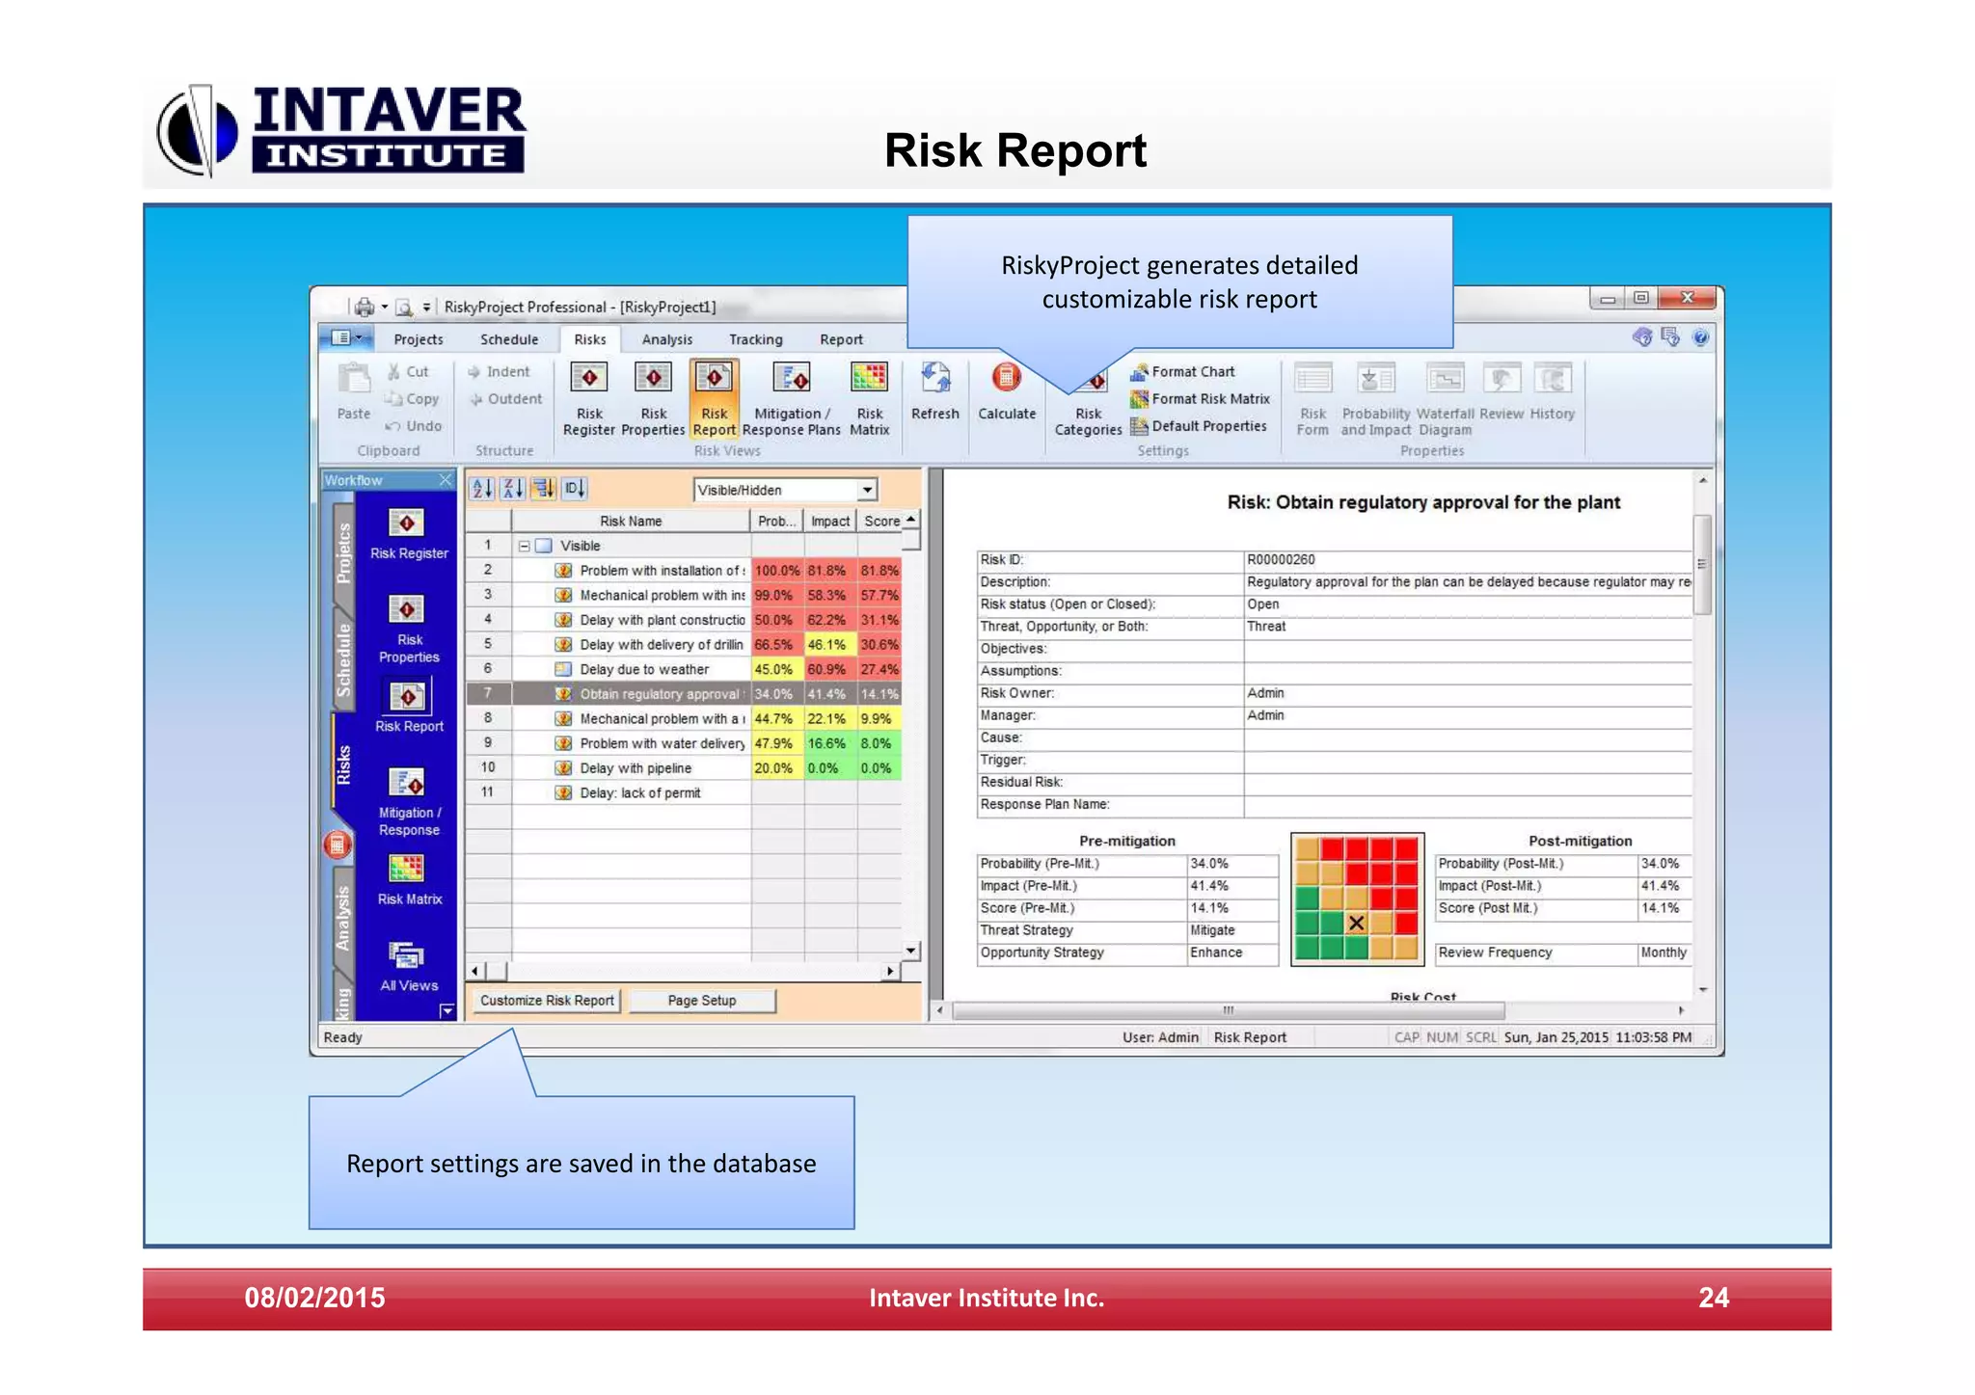
Task: Open Format Chart setting
Action: [x=1183, y=371]
